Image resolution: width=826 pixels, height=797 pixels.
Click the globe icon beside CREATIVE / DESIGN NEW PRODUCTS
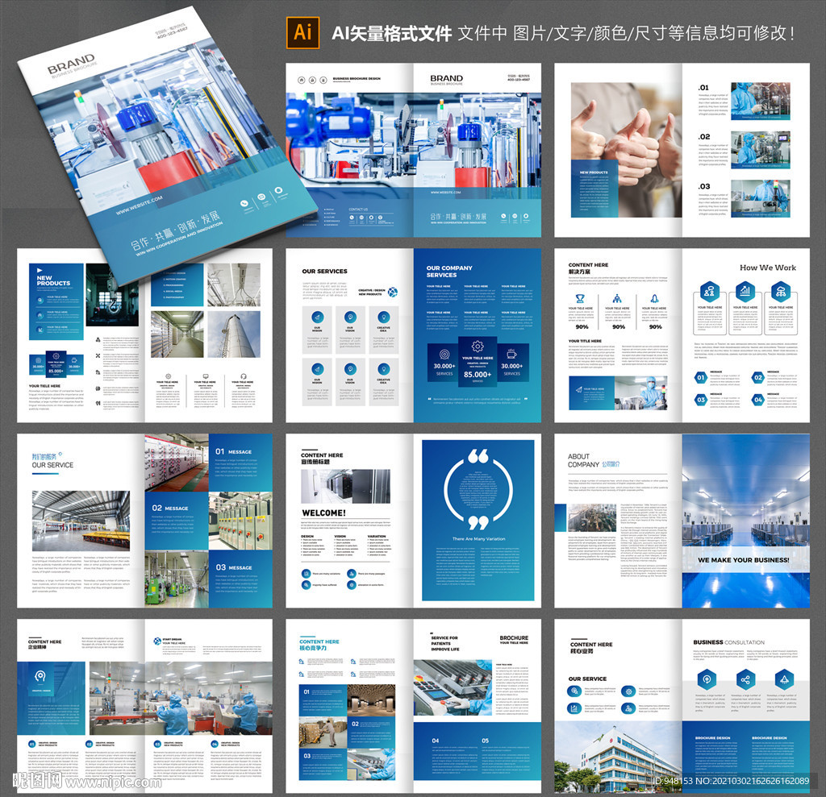point(393,293)
